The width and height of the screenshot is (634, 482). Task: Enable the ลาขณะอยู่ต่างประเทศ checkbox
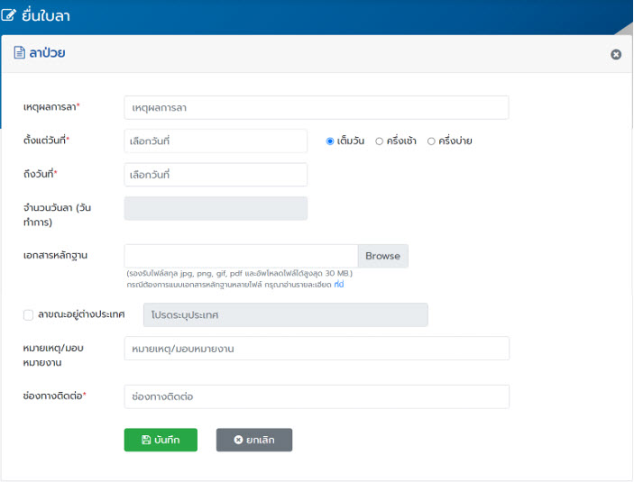pos(29,315)
